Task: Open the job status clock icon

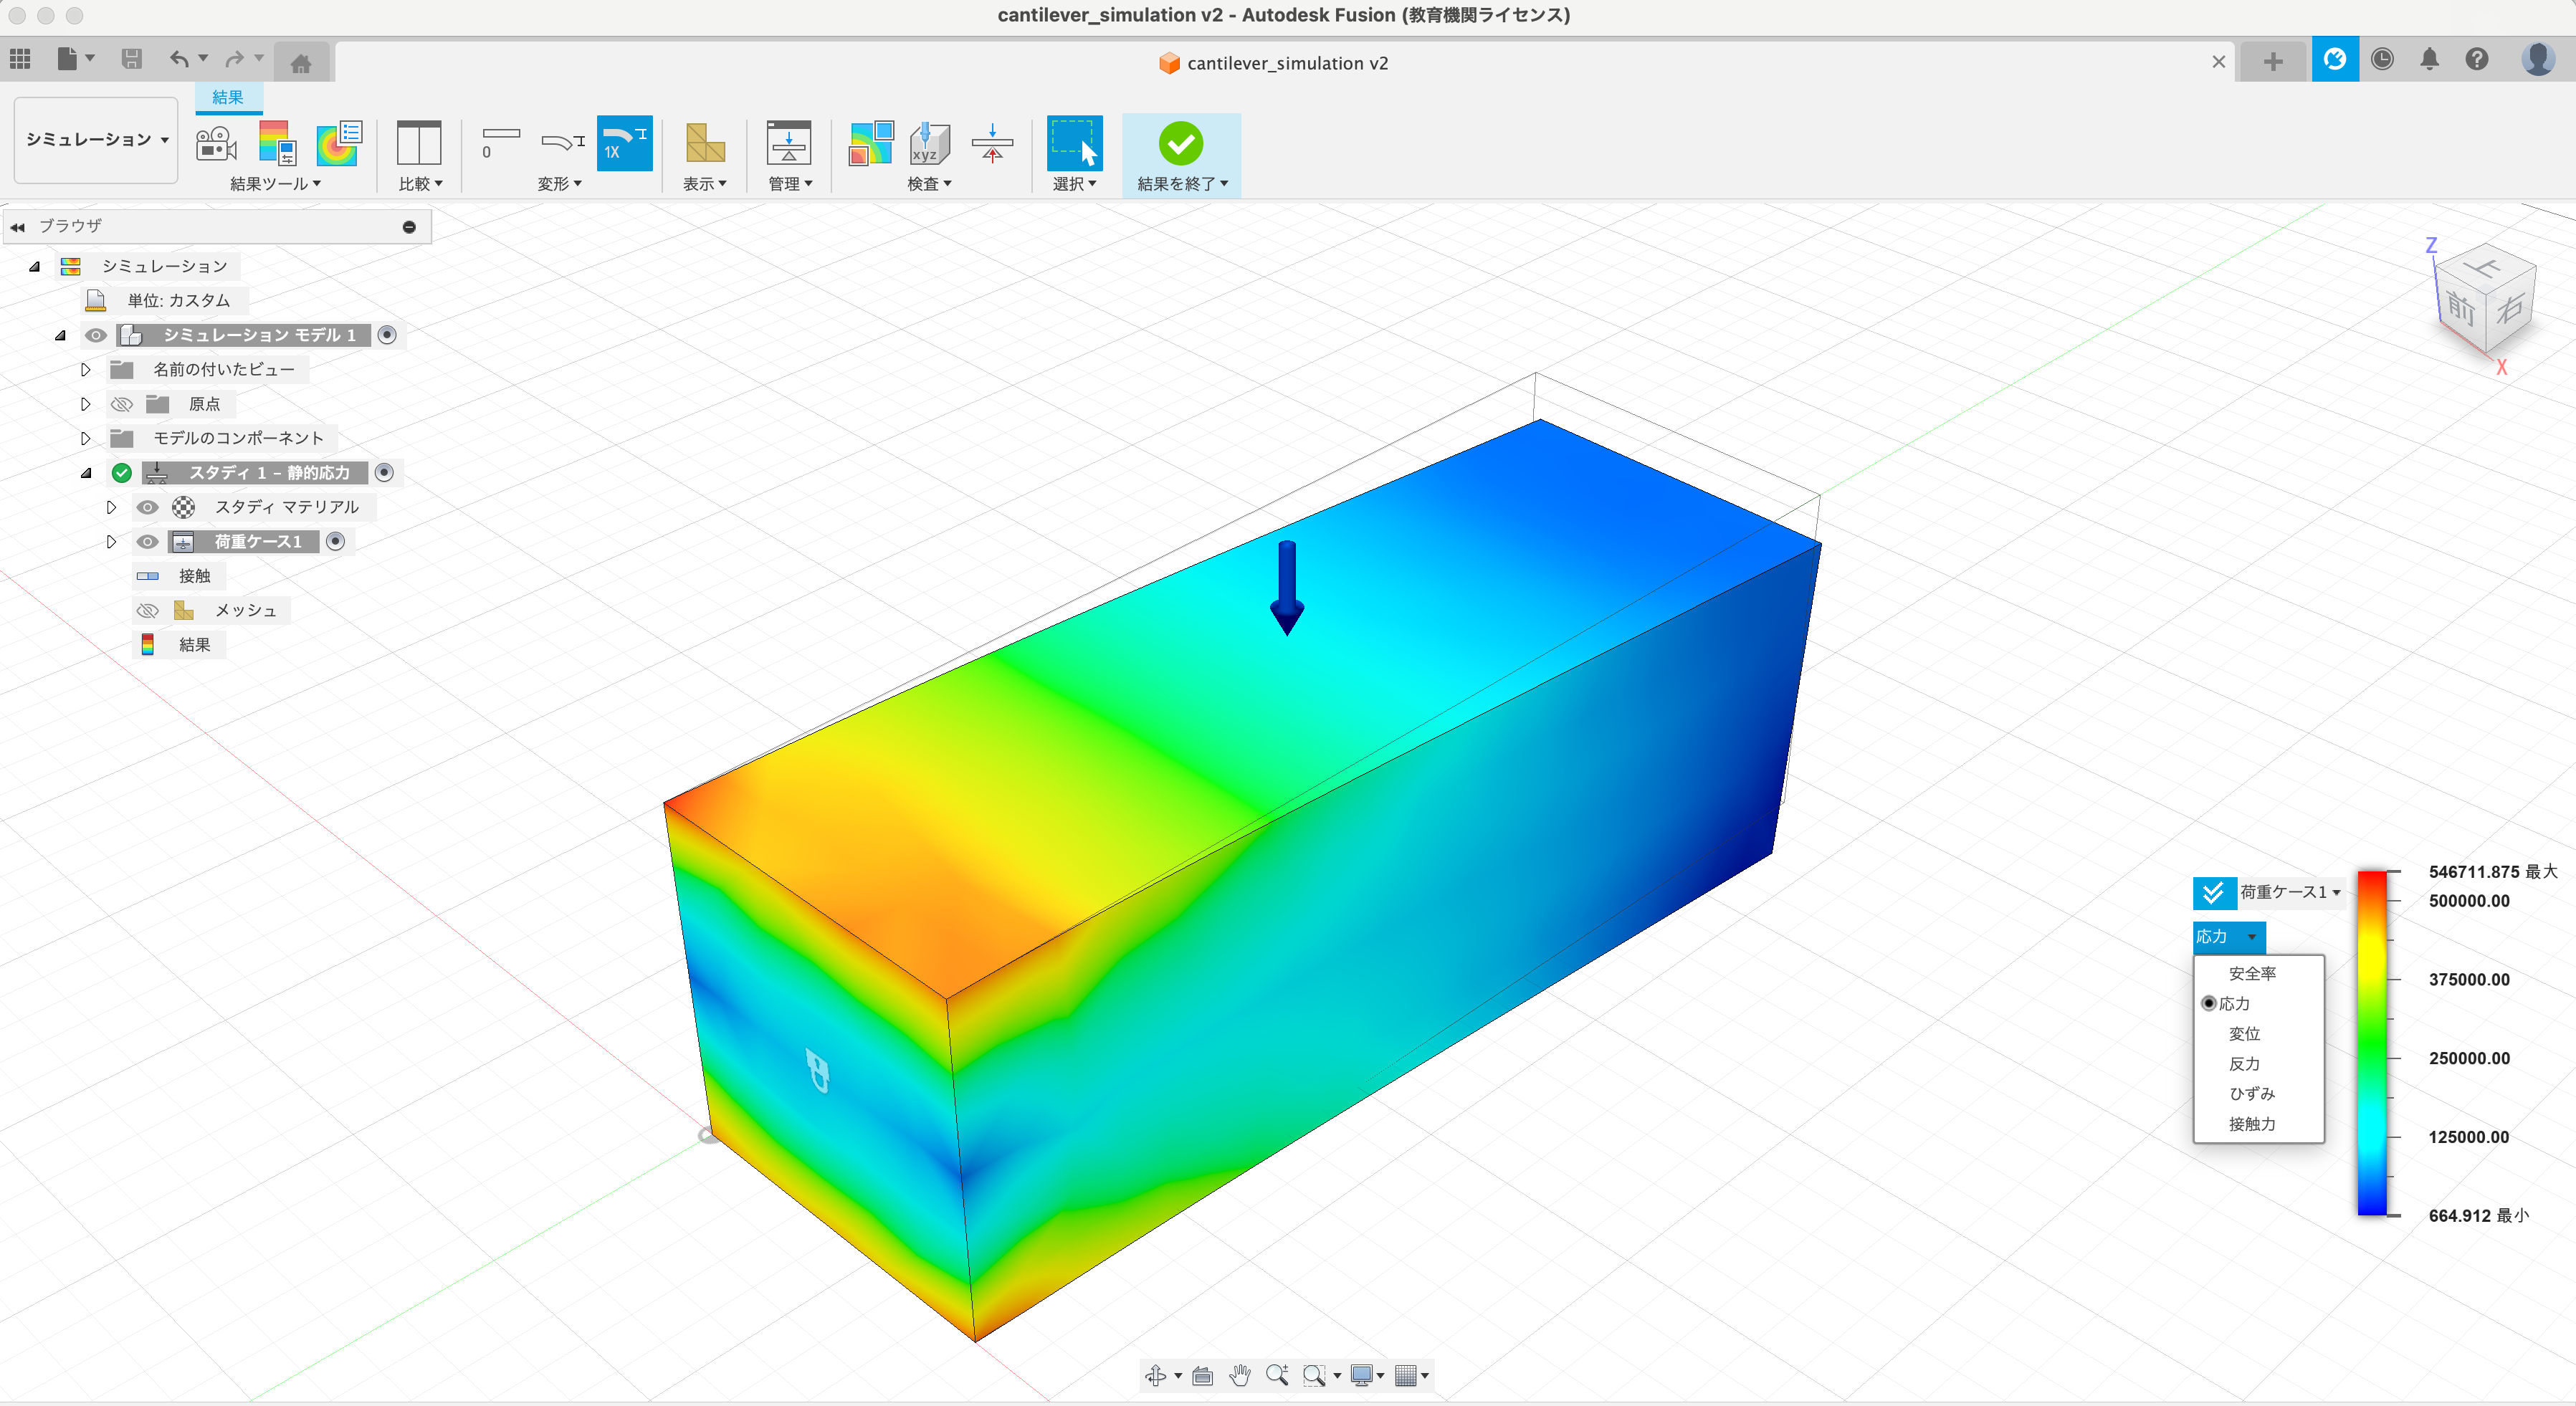Action: (2382, 60)
